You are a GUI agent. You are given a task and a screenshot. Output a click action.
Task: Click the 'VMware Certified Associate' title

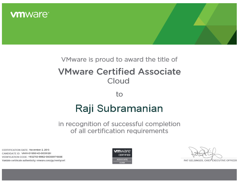point(119,71)
